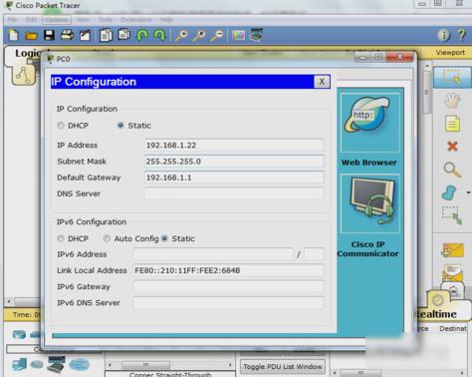Choose the red X Delete tool
Viewport: 472px width, 377px height.
pos(452,146)
